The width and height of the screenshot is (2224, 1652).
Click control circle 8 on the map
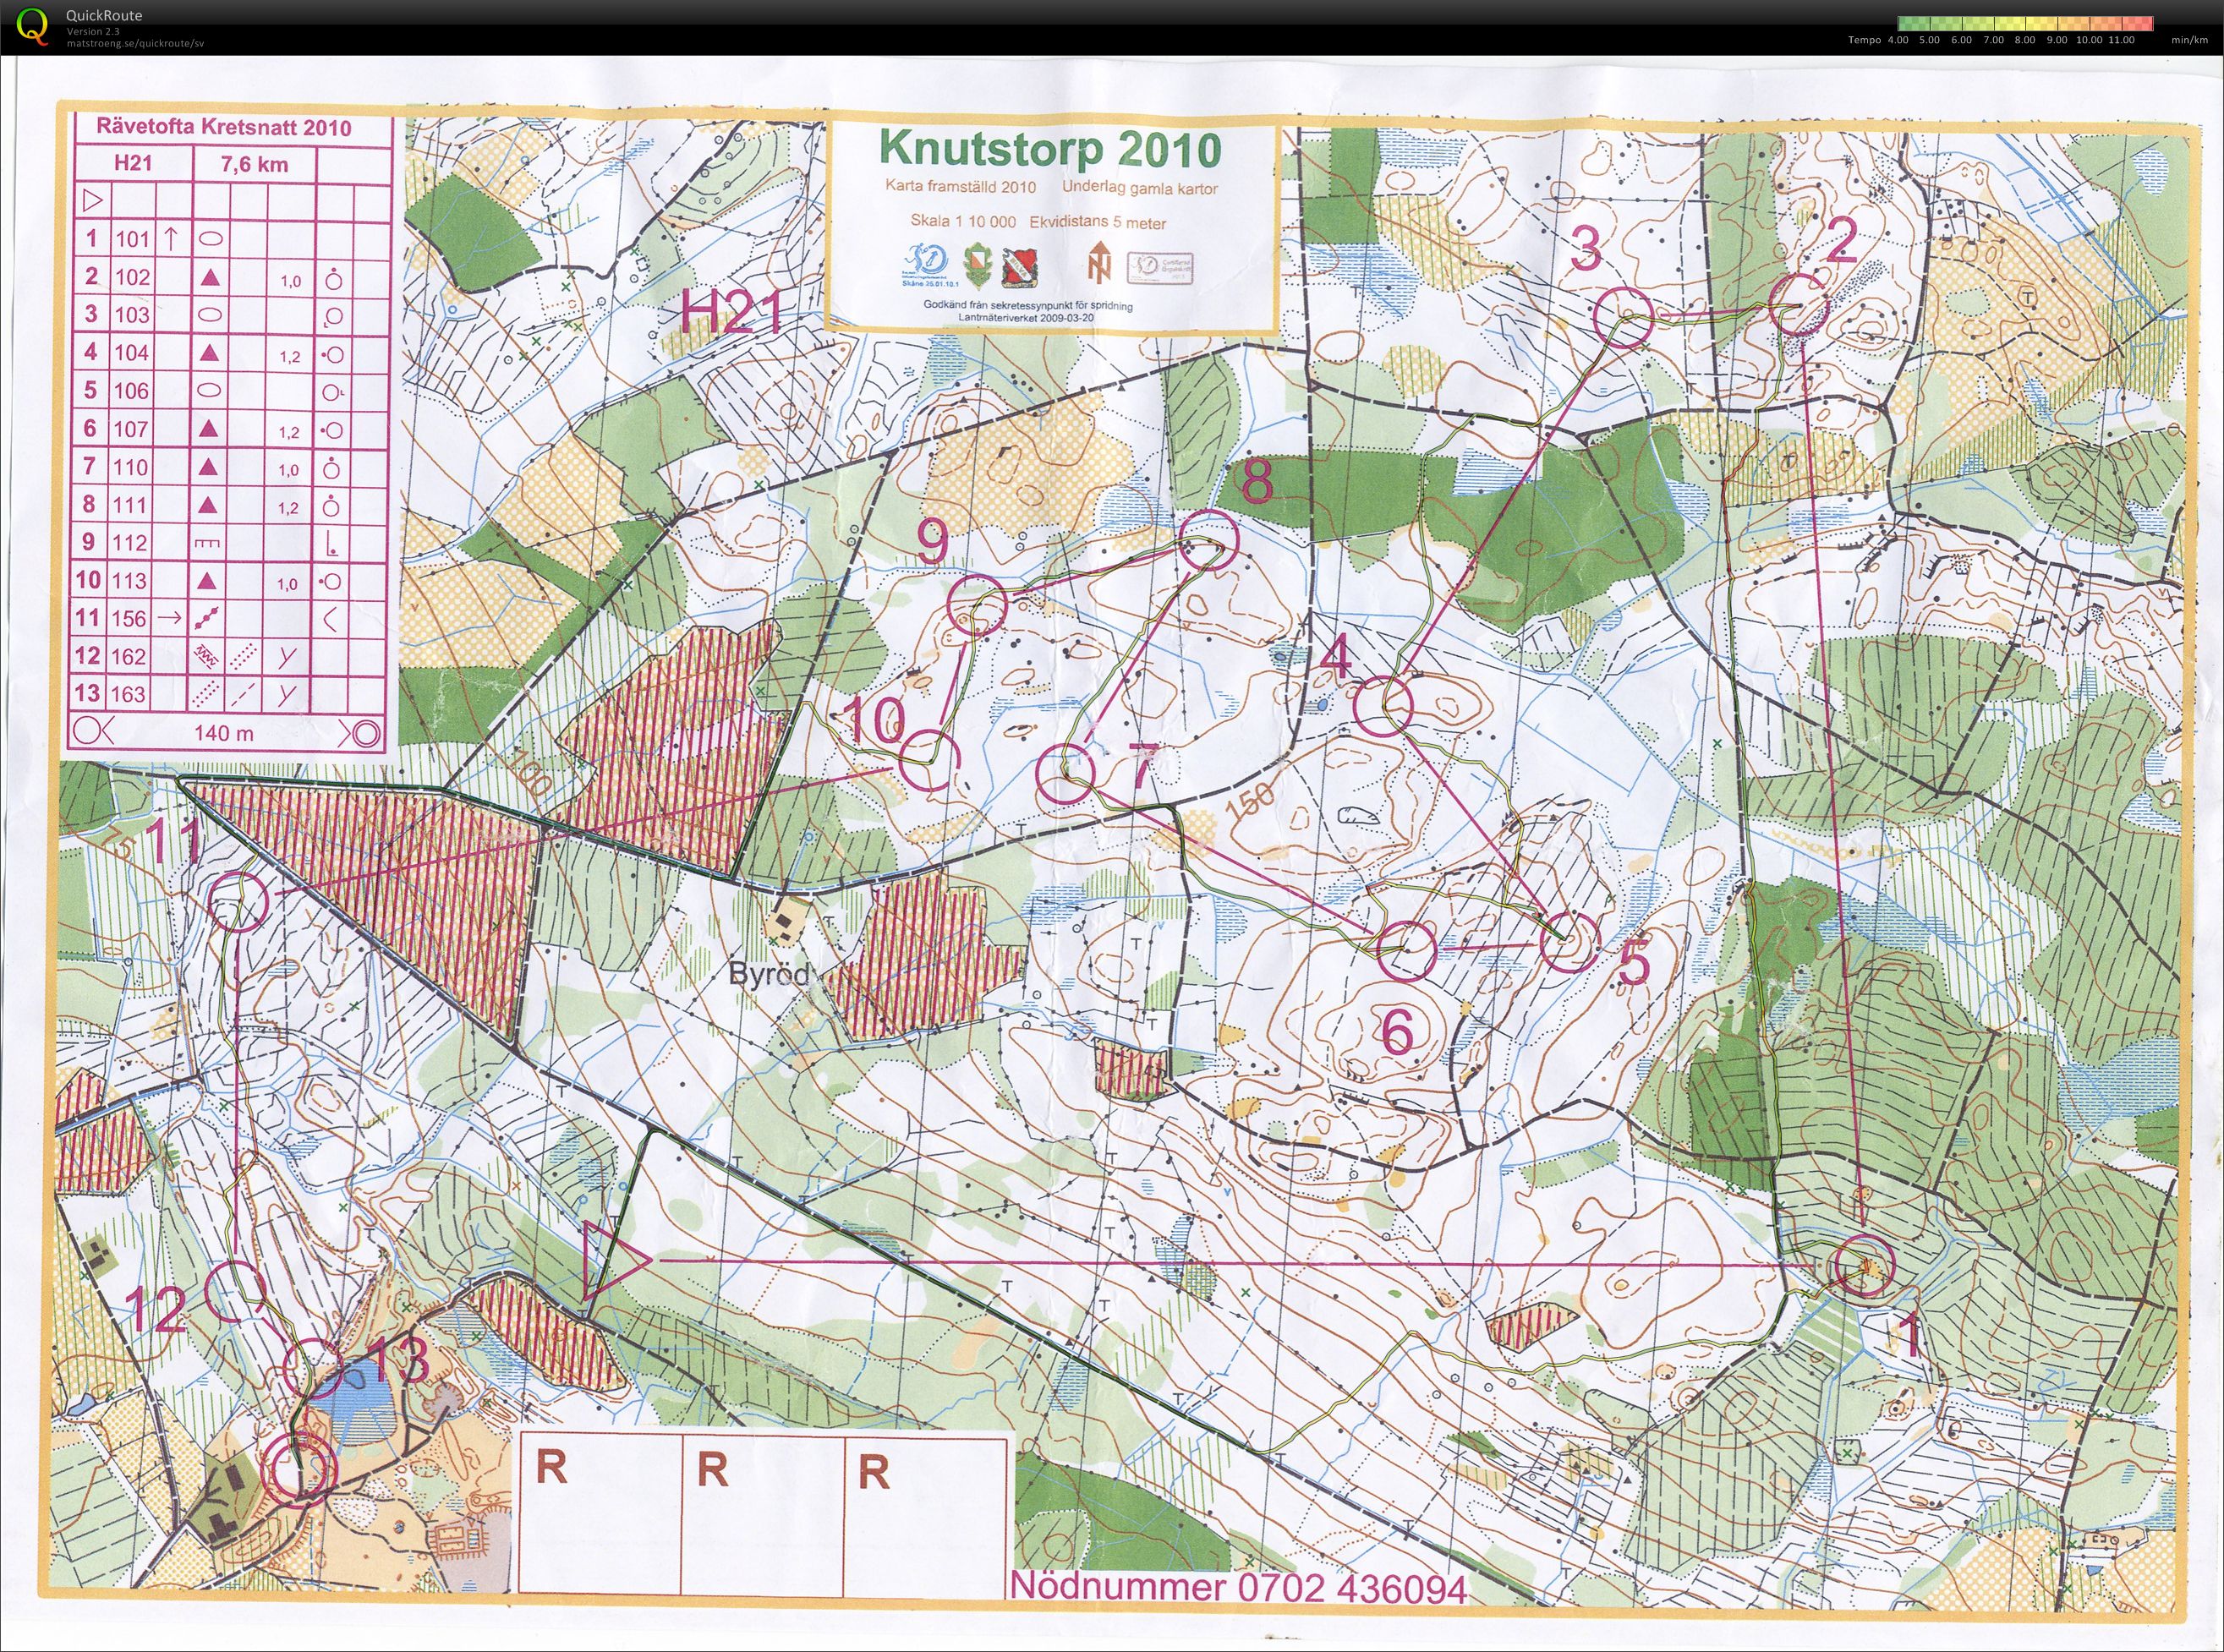point(1209,539)
